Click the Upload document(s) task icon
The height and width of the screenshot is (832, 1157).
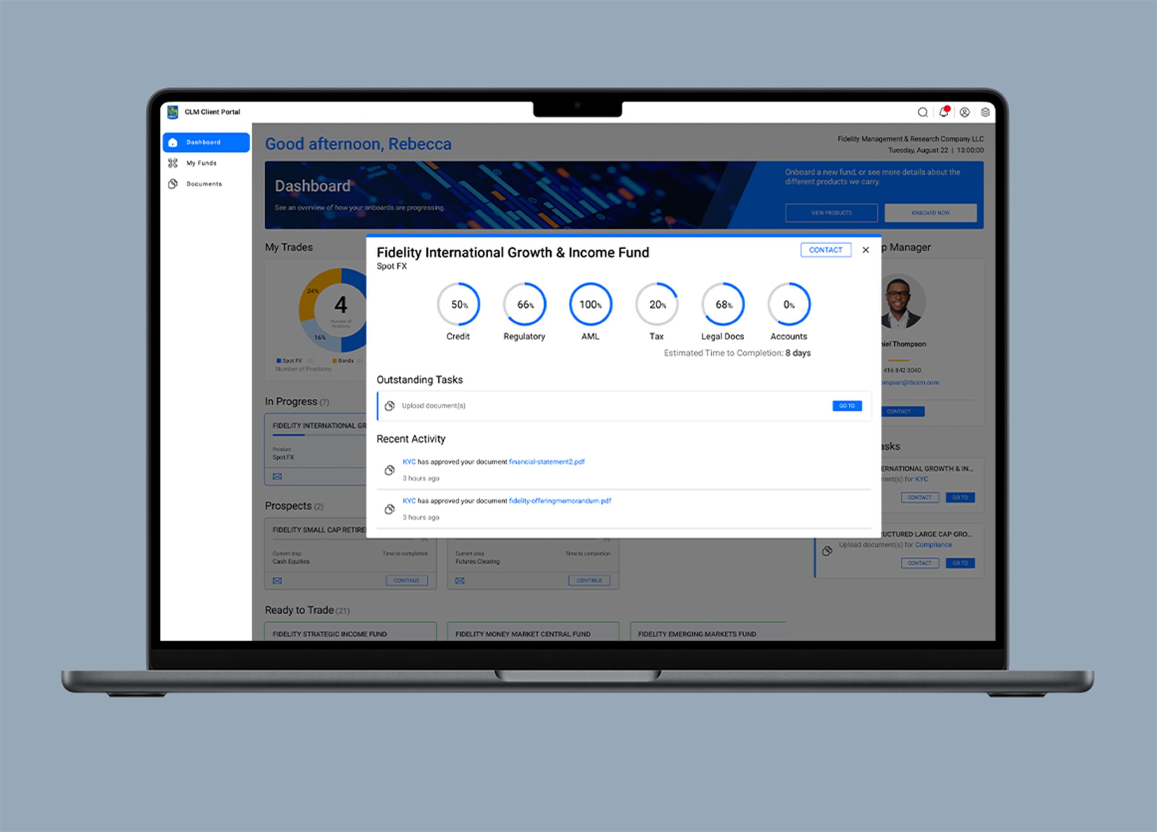point(390,406)
